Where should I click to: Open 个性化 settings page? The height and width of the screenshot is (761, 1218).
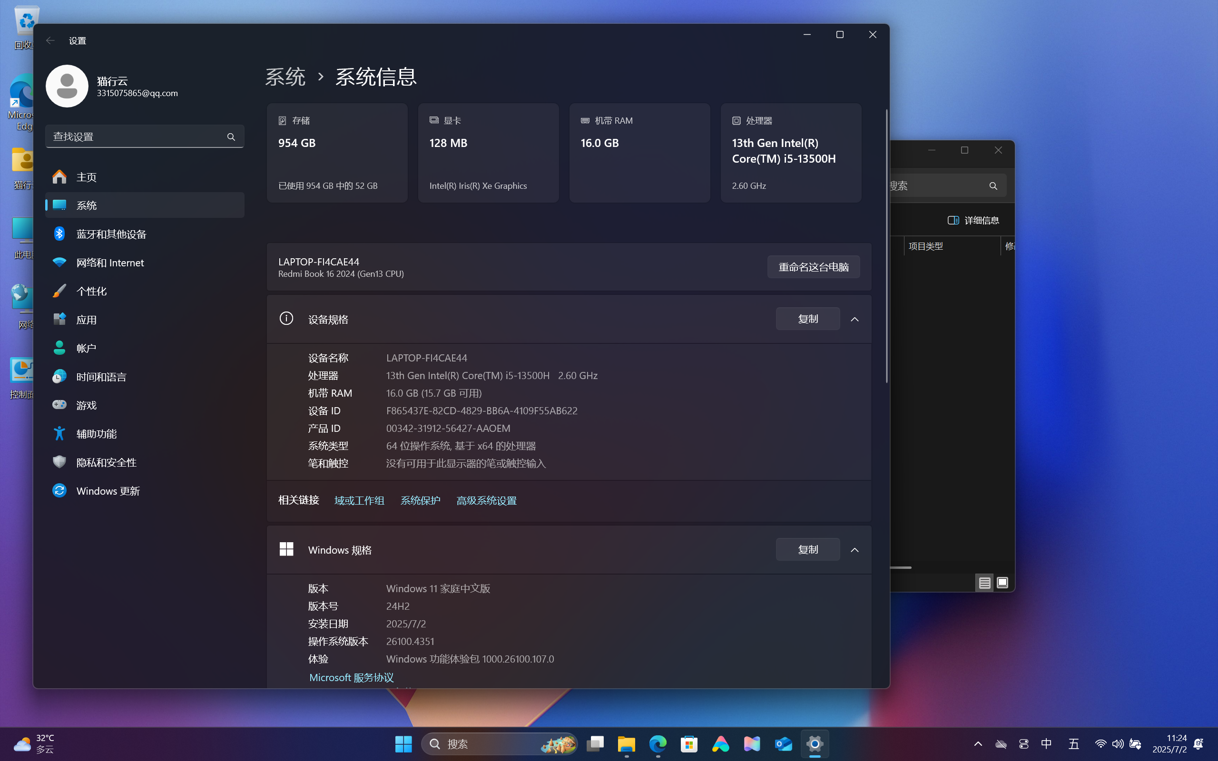(145, 291)
